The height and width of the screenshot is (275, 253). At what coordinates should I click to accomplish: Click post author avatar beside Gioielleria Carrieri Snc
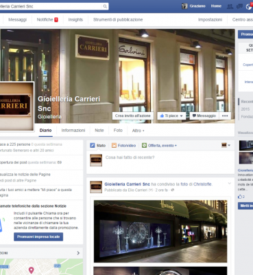coord(96,187)
